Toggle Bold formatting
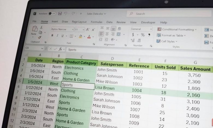Image resolution: width=213 pixels, height=128 pixels. click(x=52, y=35)
